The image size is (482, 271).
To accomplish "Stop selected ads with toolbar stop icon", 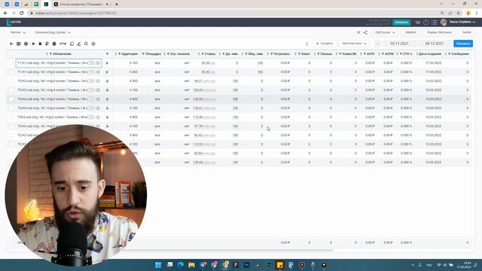I will pyautogui.click(x=40, y=44).
